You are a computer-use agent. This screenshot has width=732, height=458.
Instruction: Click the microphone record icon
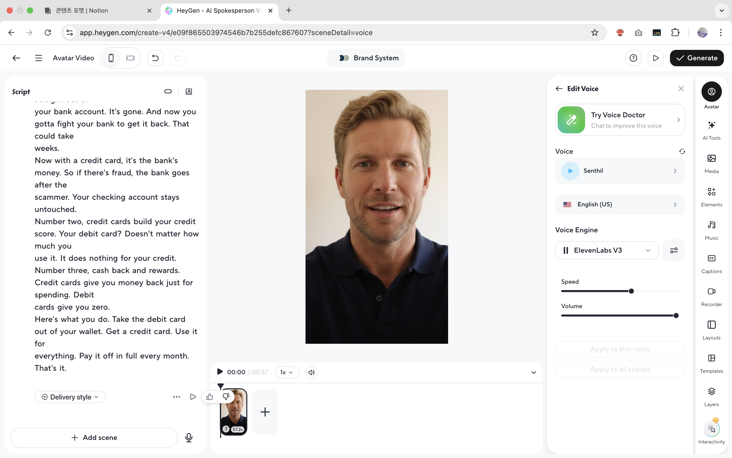point(189,437)
